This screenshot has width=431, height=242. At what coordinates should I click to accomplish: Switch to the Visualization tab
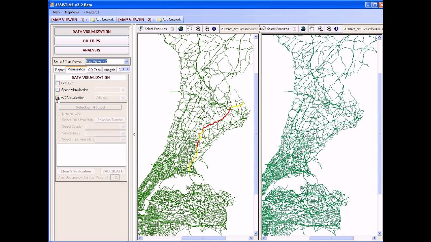pyautogui.click(x=76, y=69)
